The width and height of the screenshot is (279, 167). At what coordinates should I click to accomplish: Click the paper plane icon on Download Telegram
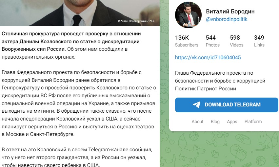click(196, 105)
